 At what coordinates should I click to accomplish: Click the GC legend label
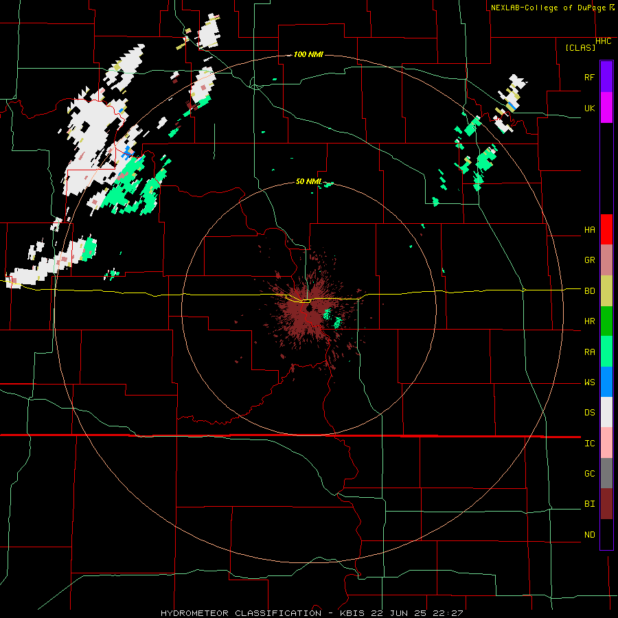point(589,473)
